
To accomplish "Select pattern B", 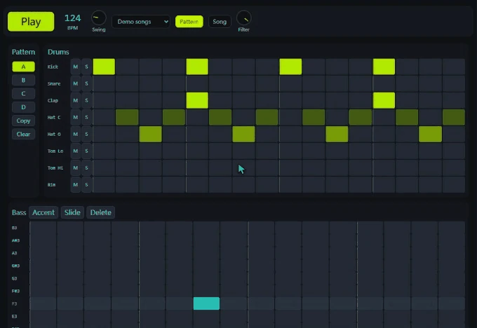I will 23,81.
